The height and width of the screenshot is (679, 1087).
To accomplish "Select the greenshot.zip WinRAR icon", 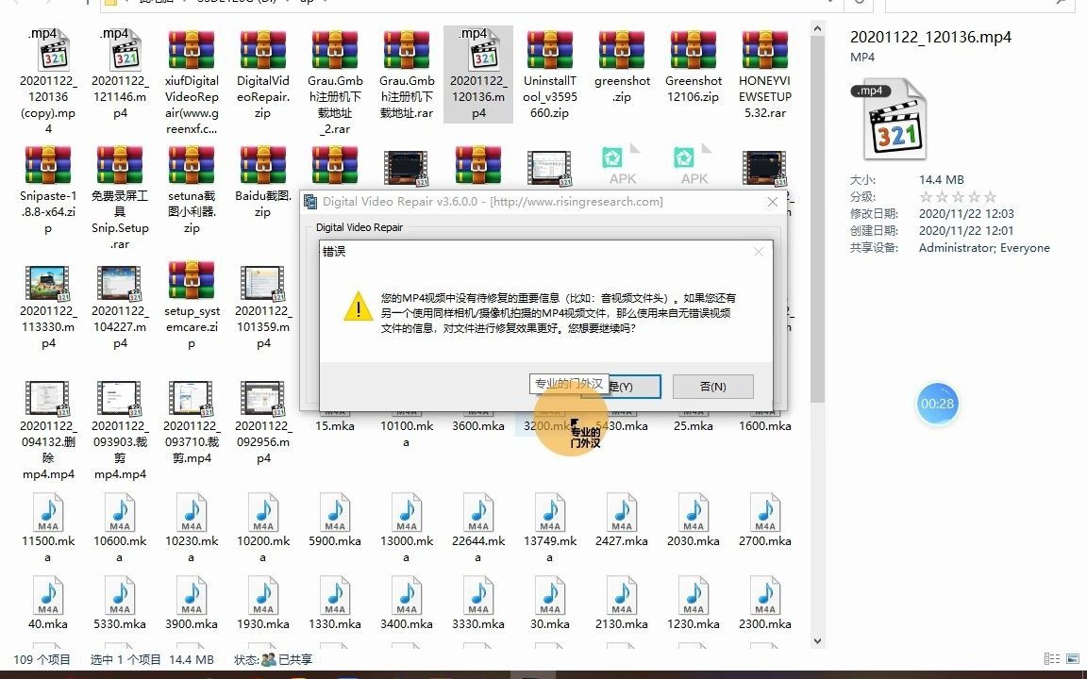I will (x=621, y=52).
